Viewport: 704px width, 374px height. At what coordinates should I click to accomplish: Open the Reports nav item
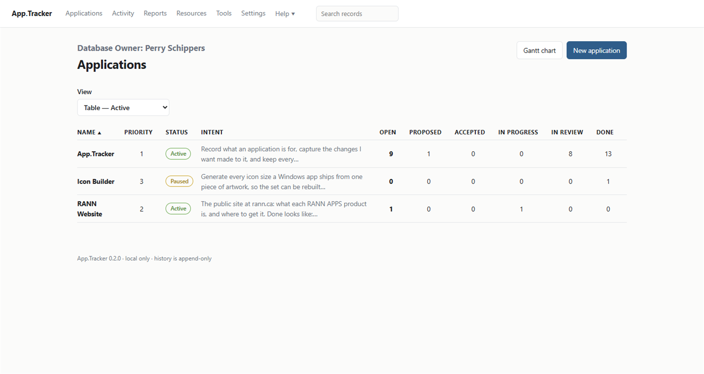click(155, 14)
